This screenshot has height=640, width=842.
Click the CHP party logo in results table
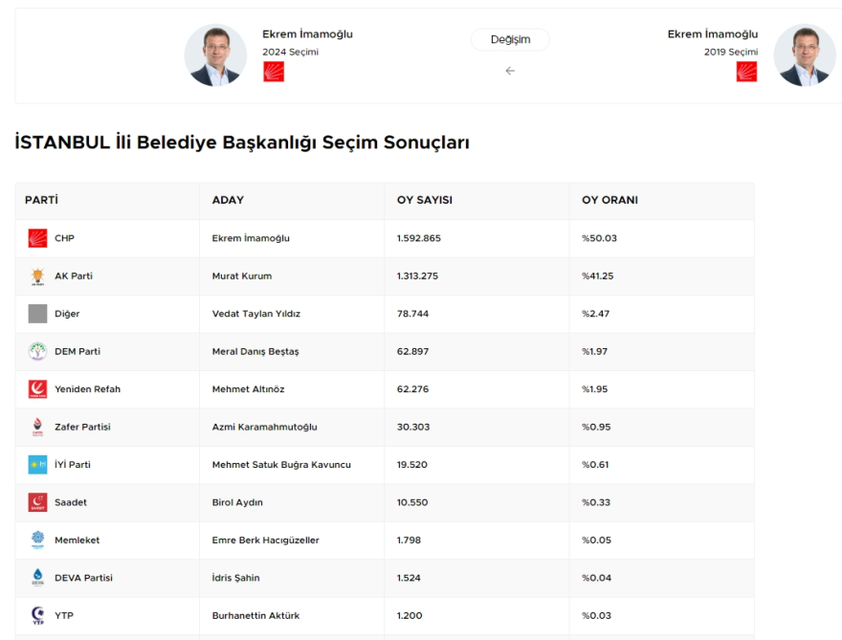(37, 238)
